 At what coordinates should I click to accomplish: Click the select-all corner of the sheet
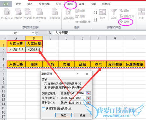click(x=4, y=38)
